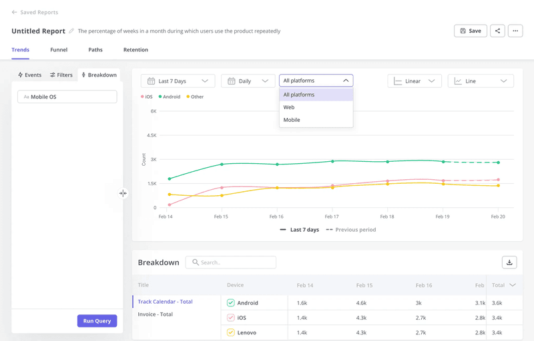Click the Android green legend dot
534x341 pixels.
(x=160, y=97)
